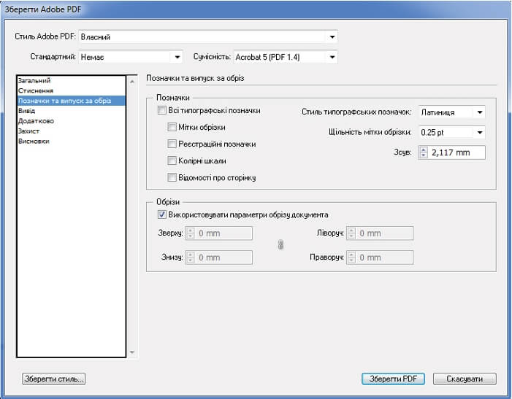Screen dimensions: 512x399
Task: Click the chain link icon between bleed fields
Action: click(280, 246)
